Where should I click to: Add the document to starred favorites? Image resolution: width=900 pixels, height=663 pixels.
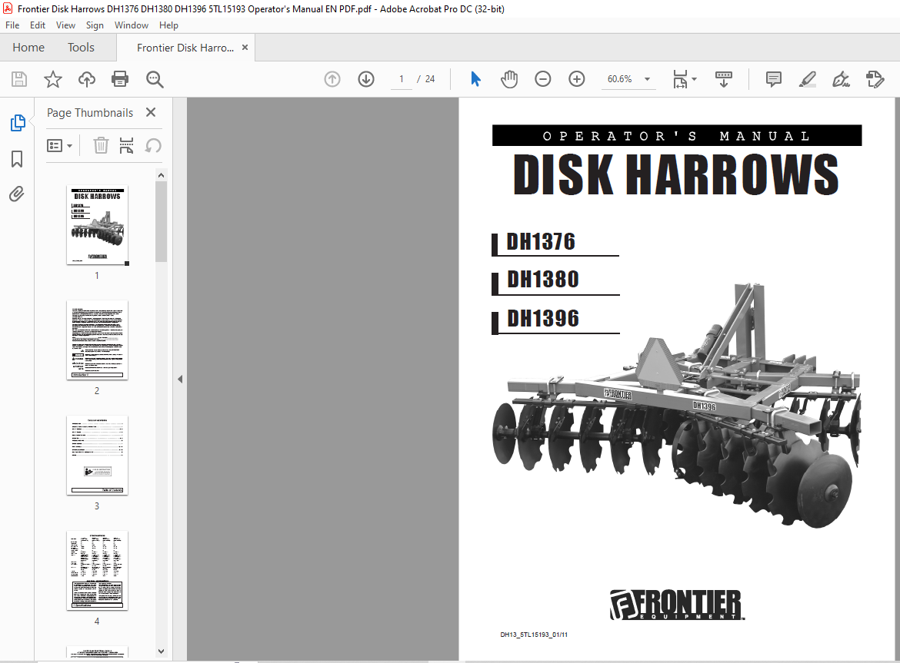(53, 79)
